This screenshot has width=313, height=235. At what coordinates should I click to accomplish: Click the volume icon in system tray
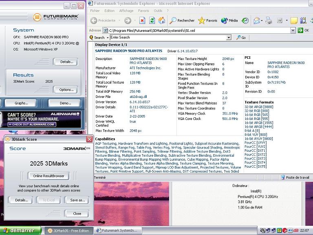290,231
